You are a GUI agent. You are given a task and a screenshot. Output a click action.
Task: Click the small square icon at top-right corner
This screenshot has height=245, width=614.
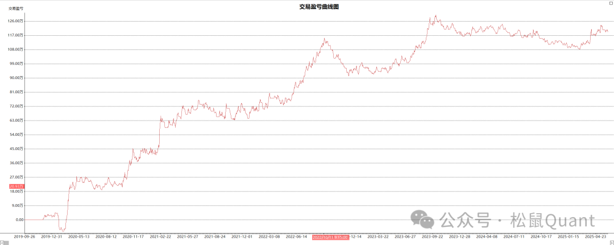pyautogui.click(x=611, y=3)
